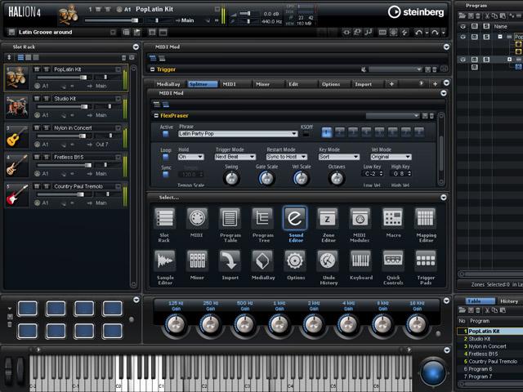
Task: Open the Program Table icon
Action: [x=230, y=218]
